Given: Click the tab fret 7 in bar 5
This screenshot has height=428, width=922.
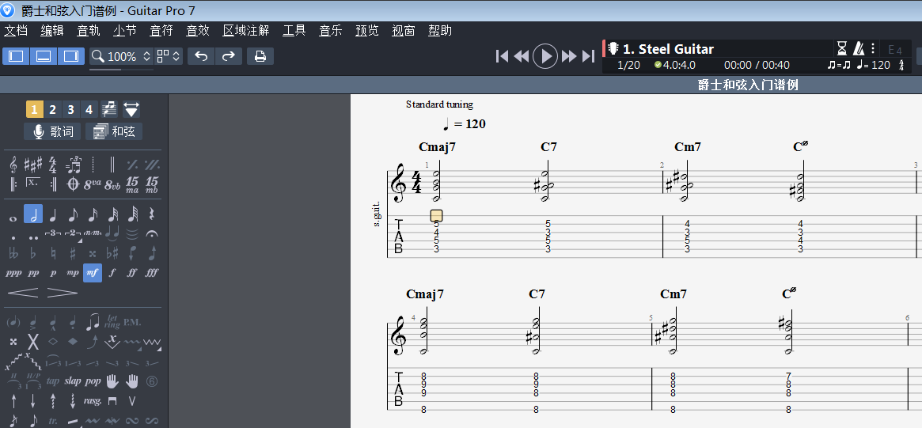Looking at the screenshot, I should point(788,377).
